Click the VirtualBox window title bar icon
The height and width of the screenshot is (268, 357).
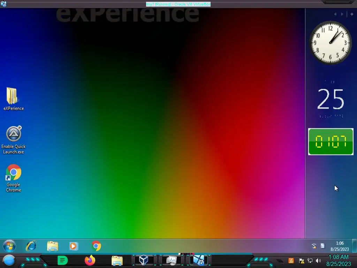click(3, 3)
